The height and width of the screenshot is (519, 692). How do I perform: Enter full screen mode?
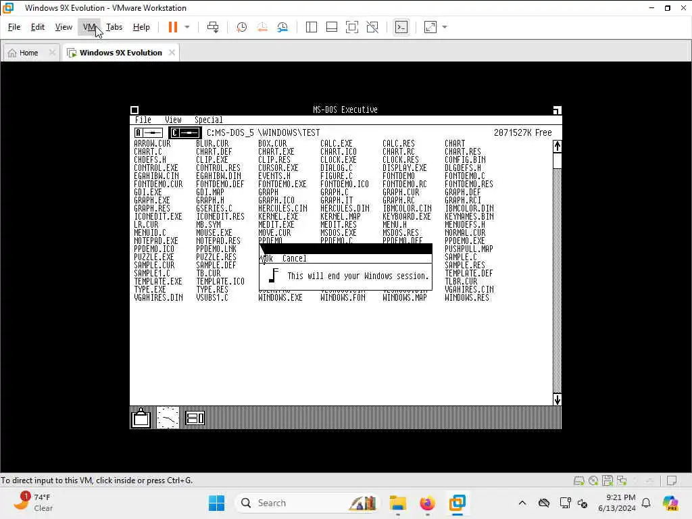[351, 27]
